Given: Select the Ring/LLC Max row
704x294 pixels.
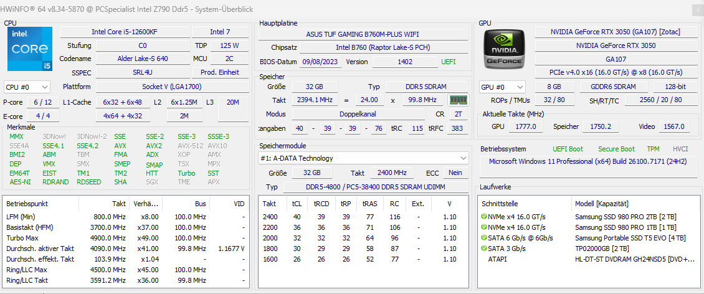Looking at the screenshot, I should (x=125, y=270).
